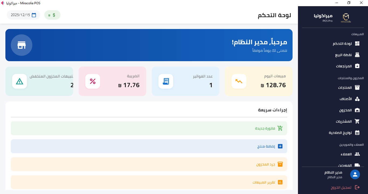368x194 pixels.
Task: Click the store icon in welcome banner
Action: [22, 45]
